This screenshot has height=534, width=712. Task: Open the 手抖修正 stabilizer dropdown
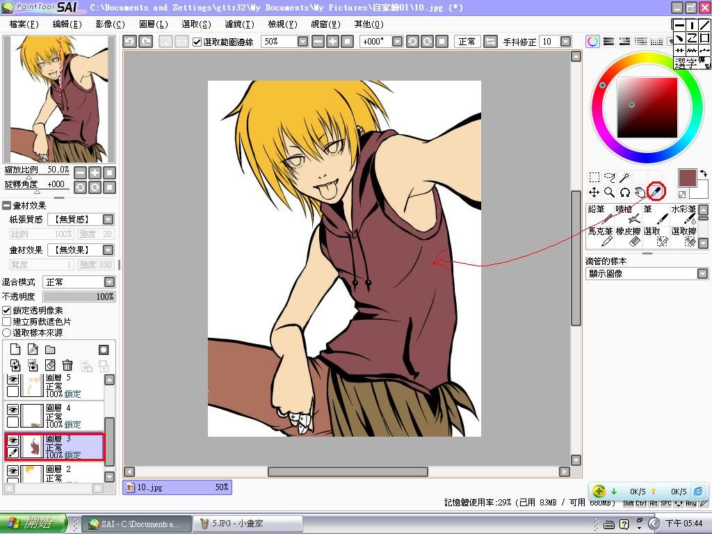tap(565, 42)
